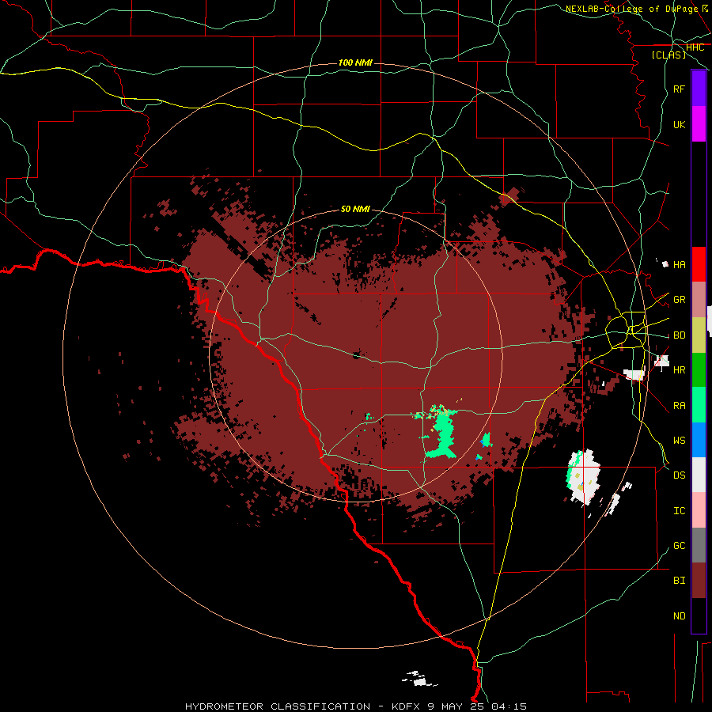Click the "9 MAY 25" date text
Image resolution: width=712 pixels, height=712 pixels.
456,706
